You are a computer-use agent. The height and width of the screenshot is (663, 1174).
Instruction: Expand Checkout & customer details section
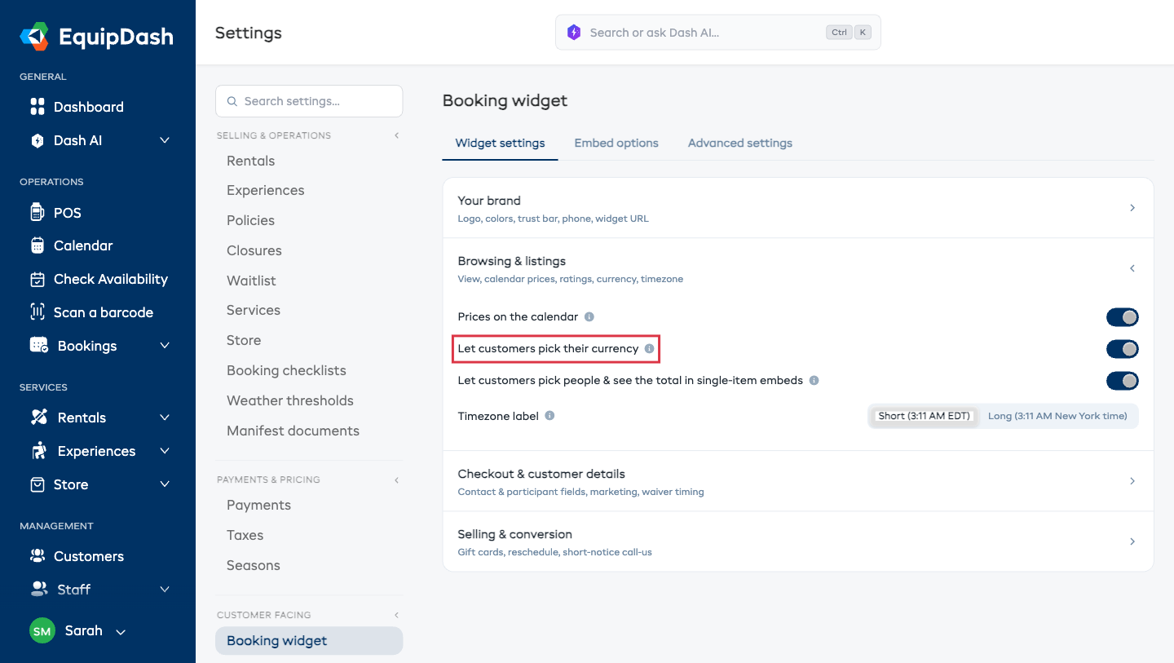click(x=798, y=481)
